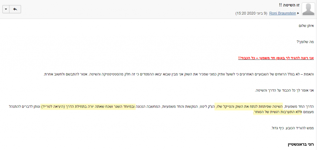Image resolution: width=317 pixels, height=150 pixels.
Task: Click the greeting line 'איתן שלום'
Action: [306, 26]
